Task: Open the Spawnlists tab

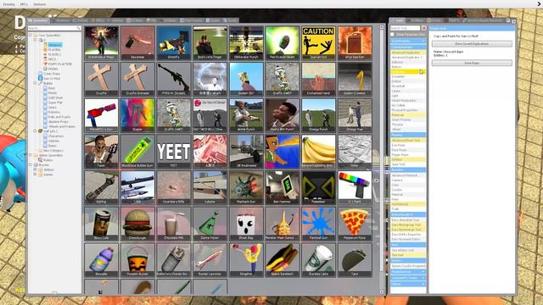Action: (x=38, y=20)
